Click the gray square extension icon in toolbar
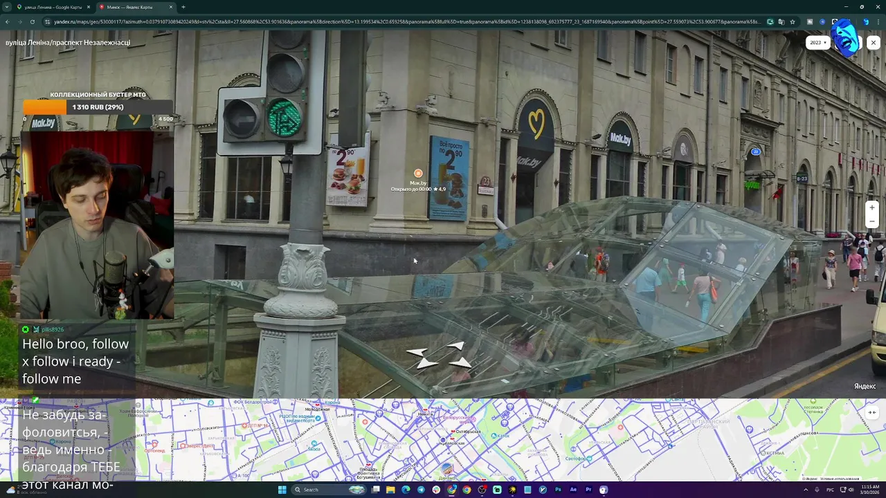886x498 pixels. [x=810, y=21]
